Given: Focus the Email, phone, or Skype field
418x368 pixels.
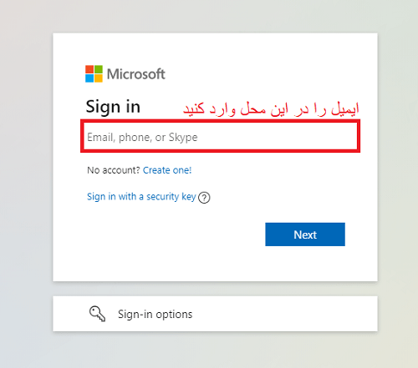Looking at the screenshot, I should [x=220, y=137].
